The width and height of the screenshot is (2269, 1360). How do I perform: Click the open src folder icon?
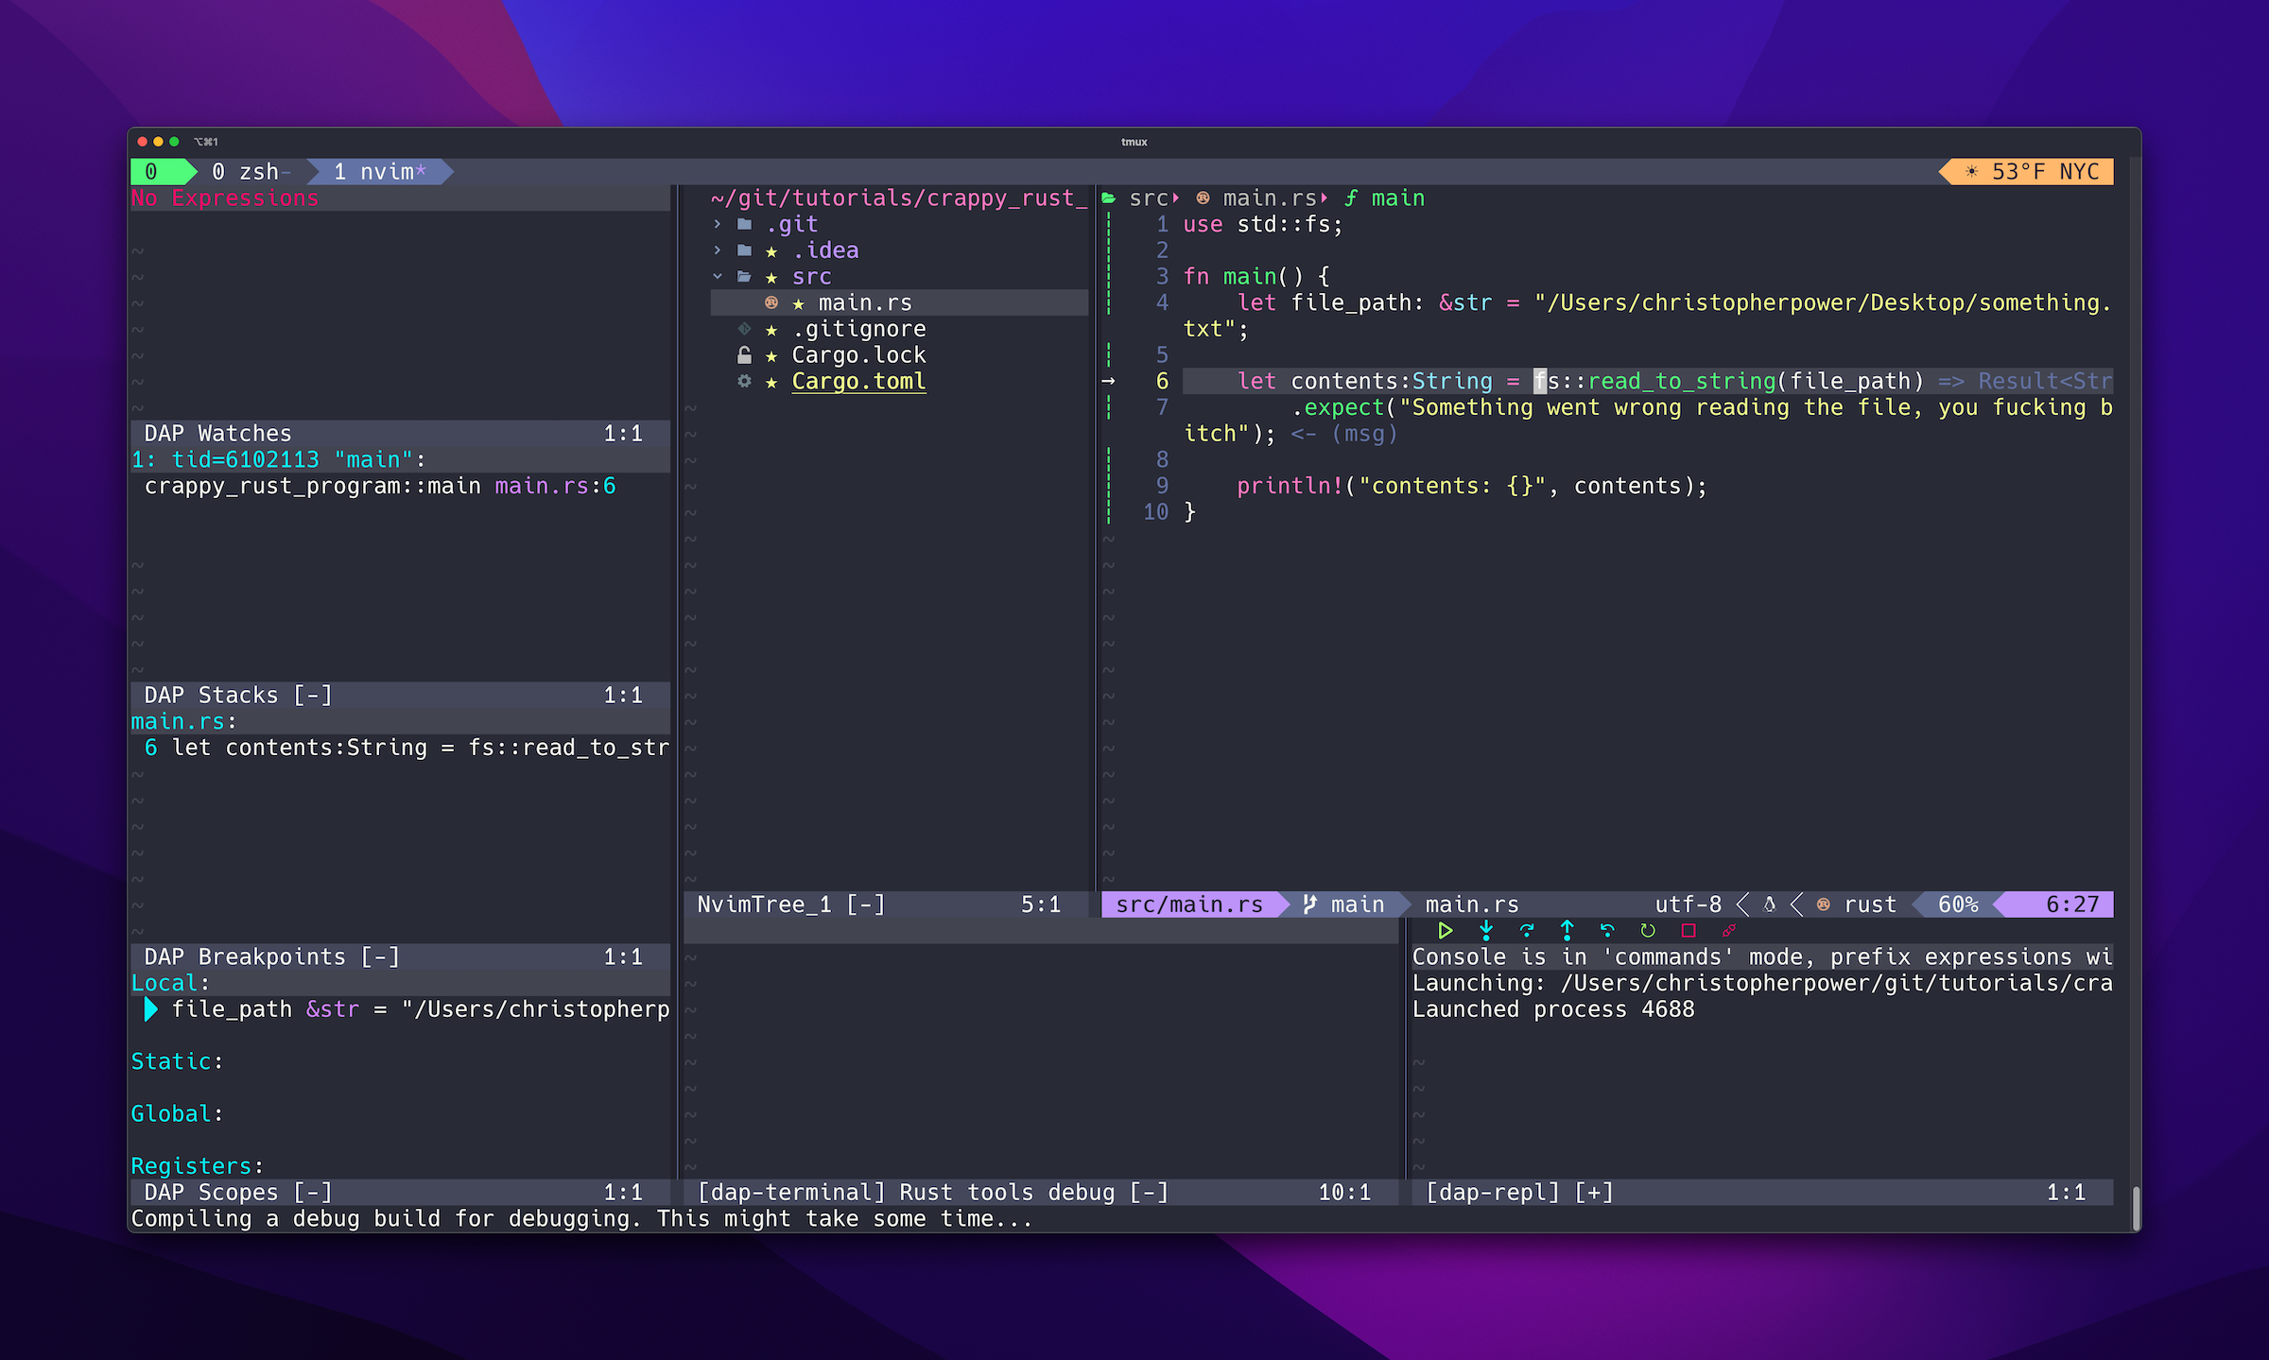[745, 277]
